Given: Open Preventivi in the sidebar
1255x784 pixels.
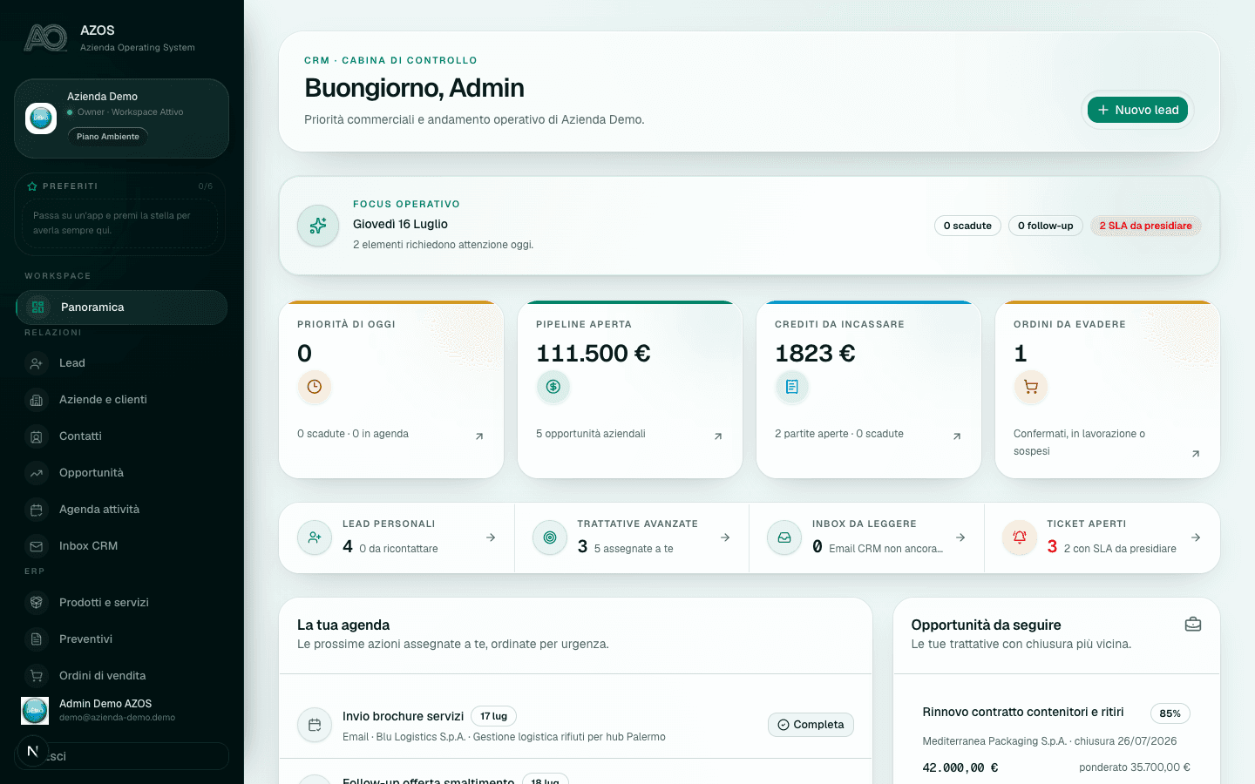Looking at the screenshot, I should pyautogui.click(x=122, y=639).
